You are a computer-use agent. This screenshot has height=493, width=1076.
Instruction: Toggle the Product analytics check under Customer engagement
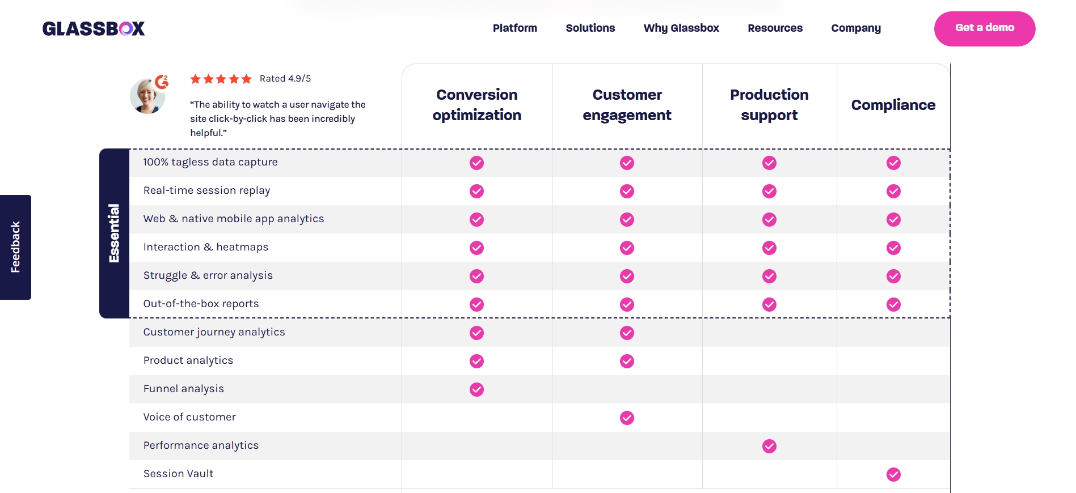(627, 361)
